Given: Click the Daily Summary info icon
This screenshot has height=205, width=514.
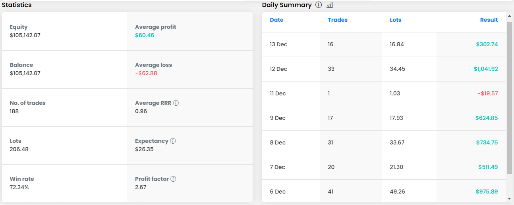Looking at the screenshot, I should [x=319, y=5].
